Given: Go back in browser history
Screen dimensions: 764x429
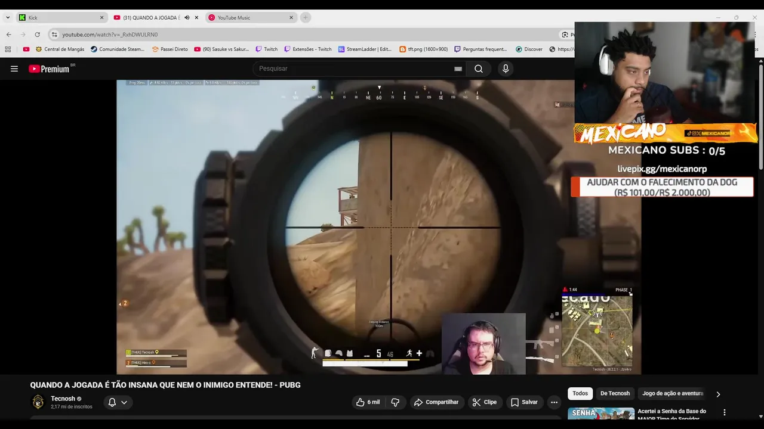Looking at the screenshot, I should click(x=8, y=35).
